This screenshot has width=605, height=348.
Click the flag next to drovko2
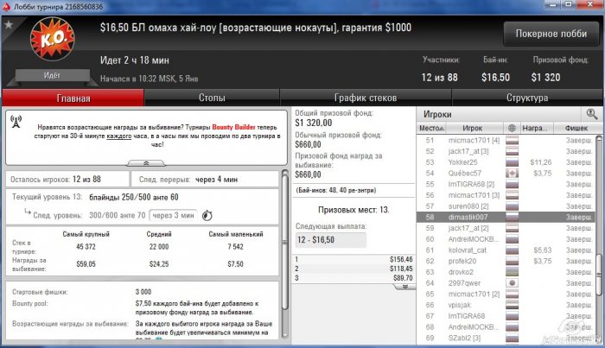(x=512, y=272)
